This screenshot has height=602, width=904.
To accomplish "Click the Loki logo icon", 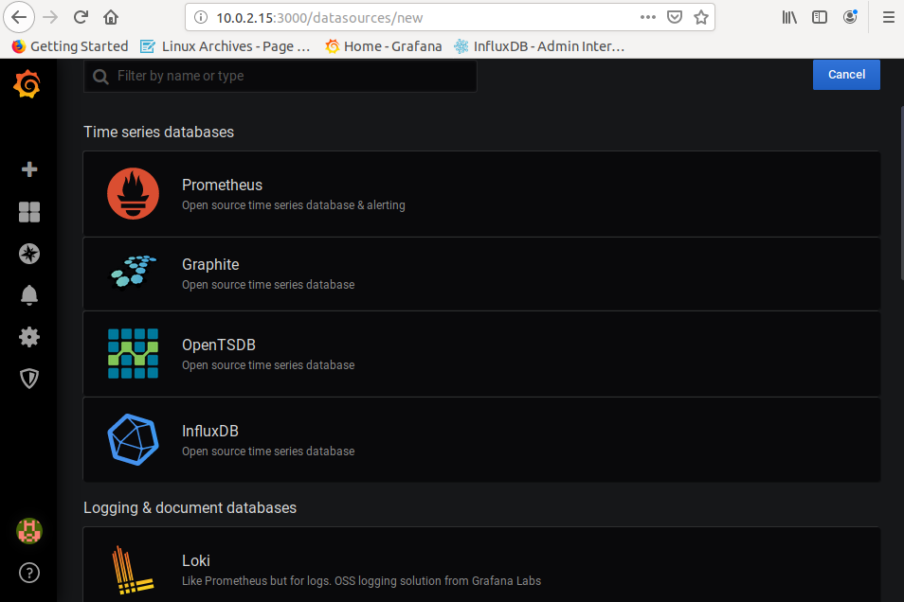I will (132, 570).
